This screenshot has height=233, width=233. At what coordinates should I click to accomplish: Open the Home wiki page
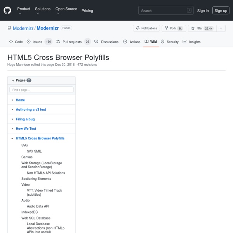click(x=20, y=100)
